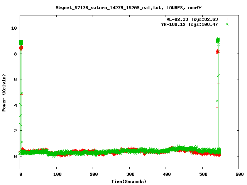Click the Power (Kelvin) y-axis label

pos(4,93)
